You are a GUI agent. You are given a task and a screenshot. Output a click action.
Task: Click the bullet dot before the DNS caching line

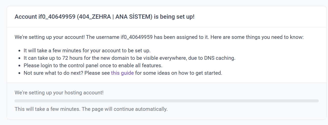tap(19, 58)
